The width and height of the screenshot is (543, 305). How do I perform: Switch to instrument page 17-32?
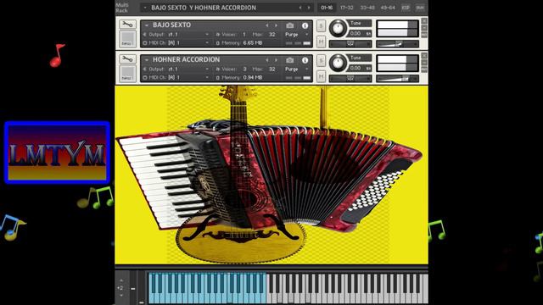coord(347,8)
